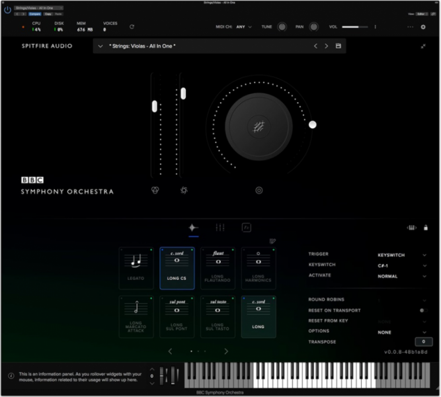Viewport: 441px width, 397px height.
Task: Switch to the FX tab
Action: (247, 228)
